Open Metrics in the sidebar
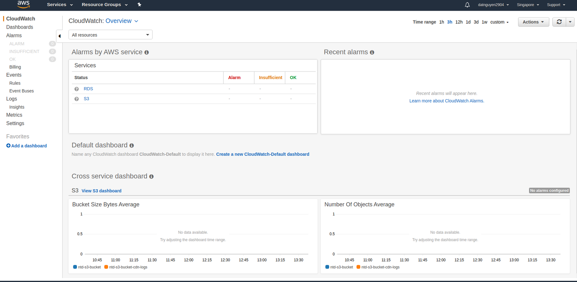Image resolution: width=577 pixels, height=282 pixels. click(x=14, y=115)
